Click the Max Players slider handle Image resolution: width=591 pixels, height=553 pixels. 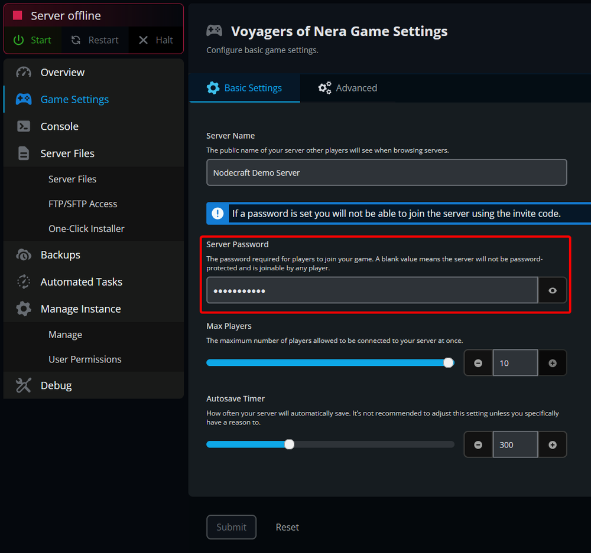coord(448,362)
